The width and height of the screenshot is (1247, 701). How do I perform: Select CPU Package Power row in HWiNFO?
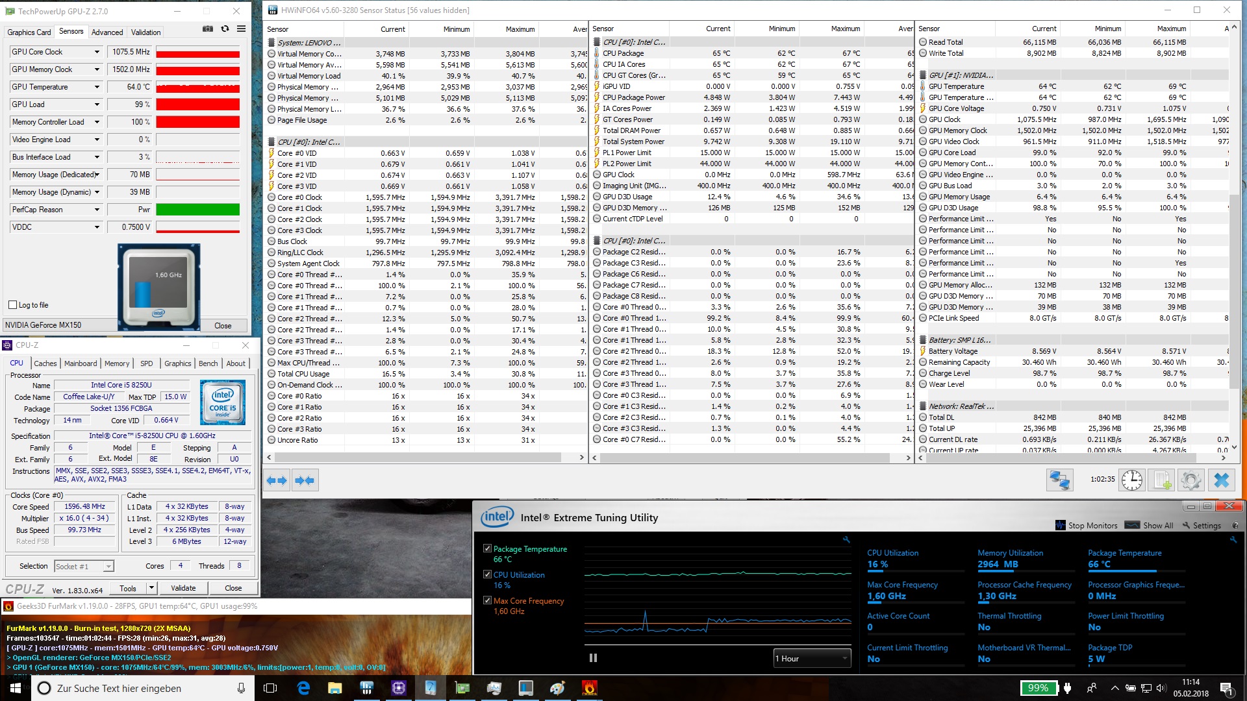coord(752,97)
